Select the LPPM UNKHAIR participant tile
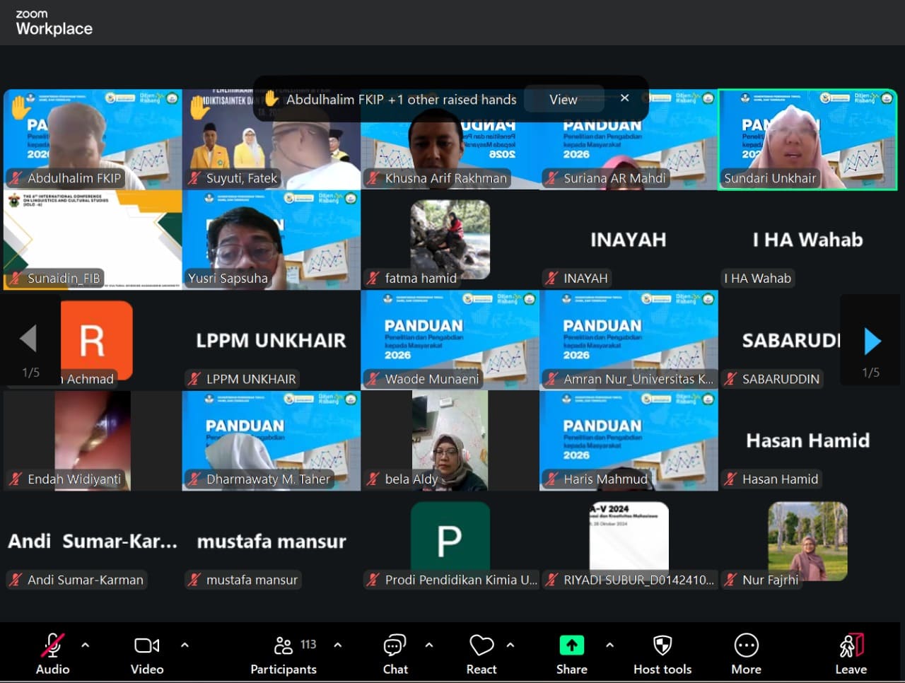The height and width of the screenshot is (683, 905). 271,340
